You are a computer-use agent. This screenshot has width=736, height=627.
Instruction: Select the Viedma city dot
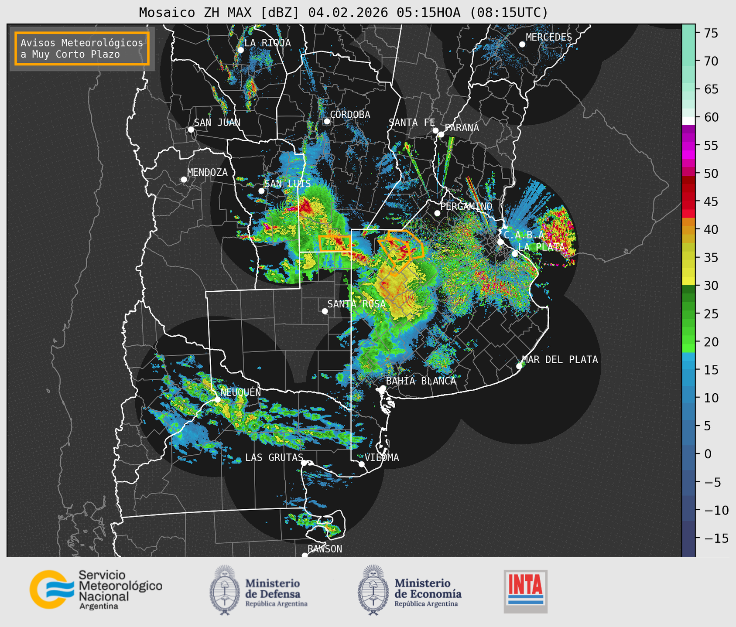(x=362, y=464)
